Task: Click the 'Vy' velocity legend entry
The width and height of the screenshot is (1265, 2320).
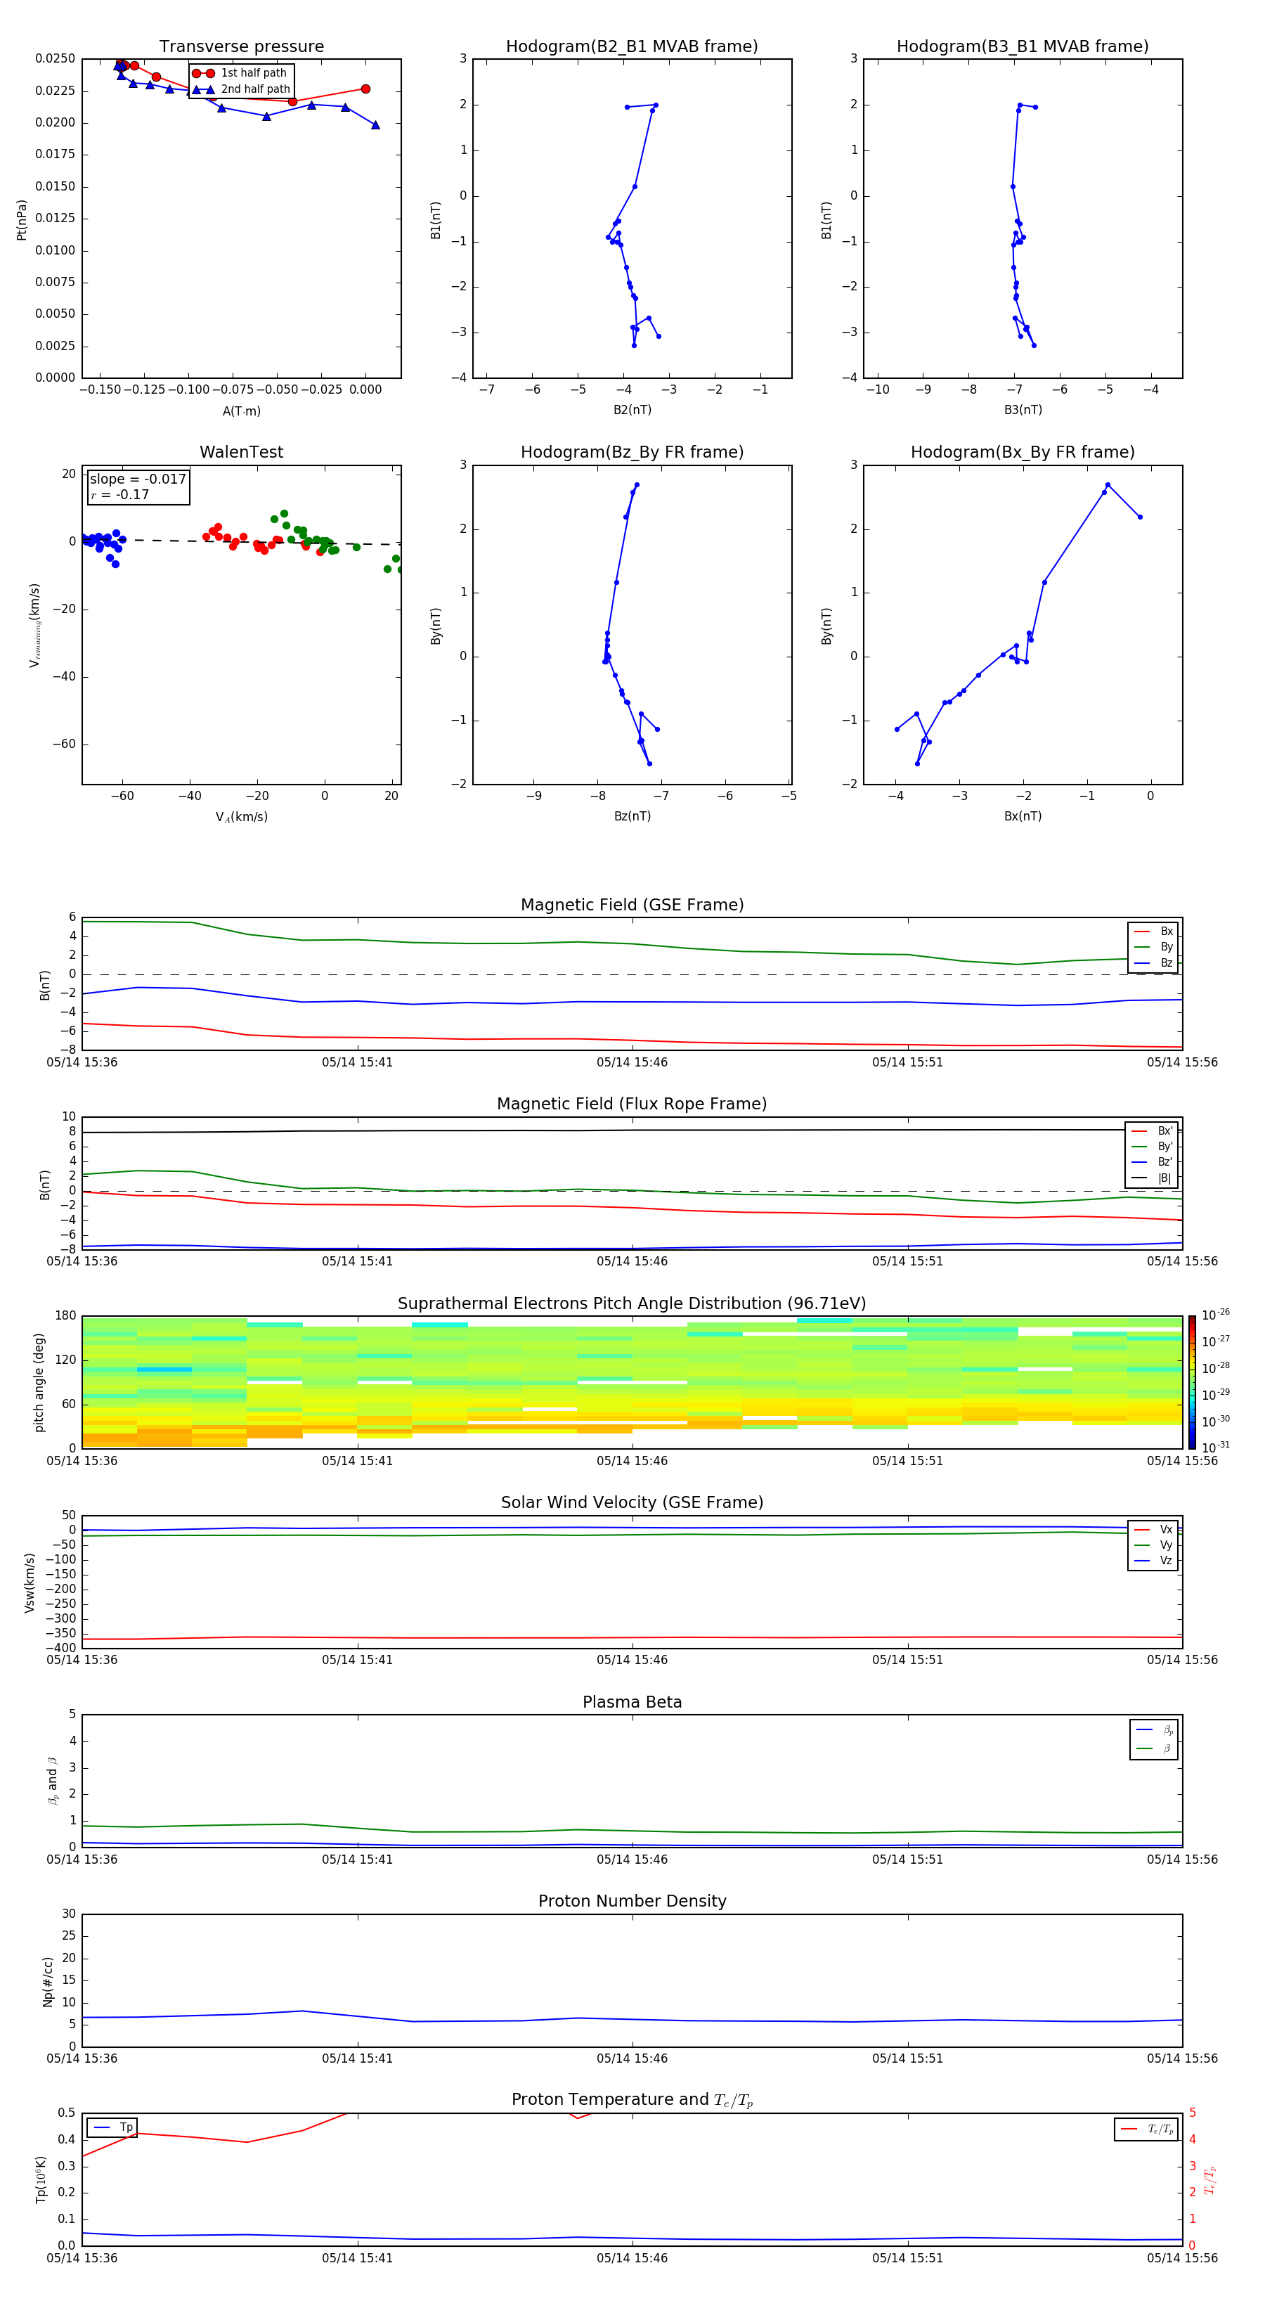Action: point(1153,1545)
